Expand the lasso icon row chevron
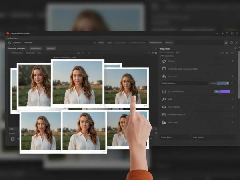Screen dimensions: 240x180 [232, 99]
